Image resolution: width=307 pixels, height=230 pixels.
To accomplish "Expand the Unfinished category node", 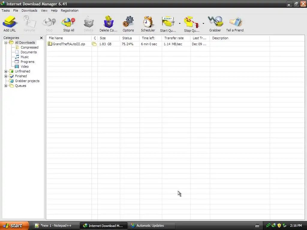I will click(x=6, y=71).
